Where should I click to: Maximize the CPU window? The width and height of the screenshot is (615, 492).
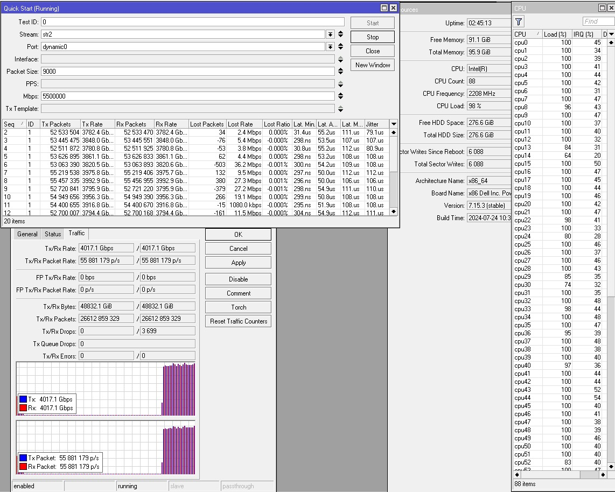coord(603,8)
